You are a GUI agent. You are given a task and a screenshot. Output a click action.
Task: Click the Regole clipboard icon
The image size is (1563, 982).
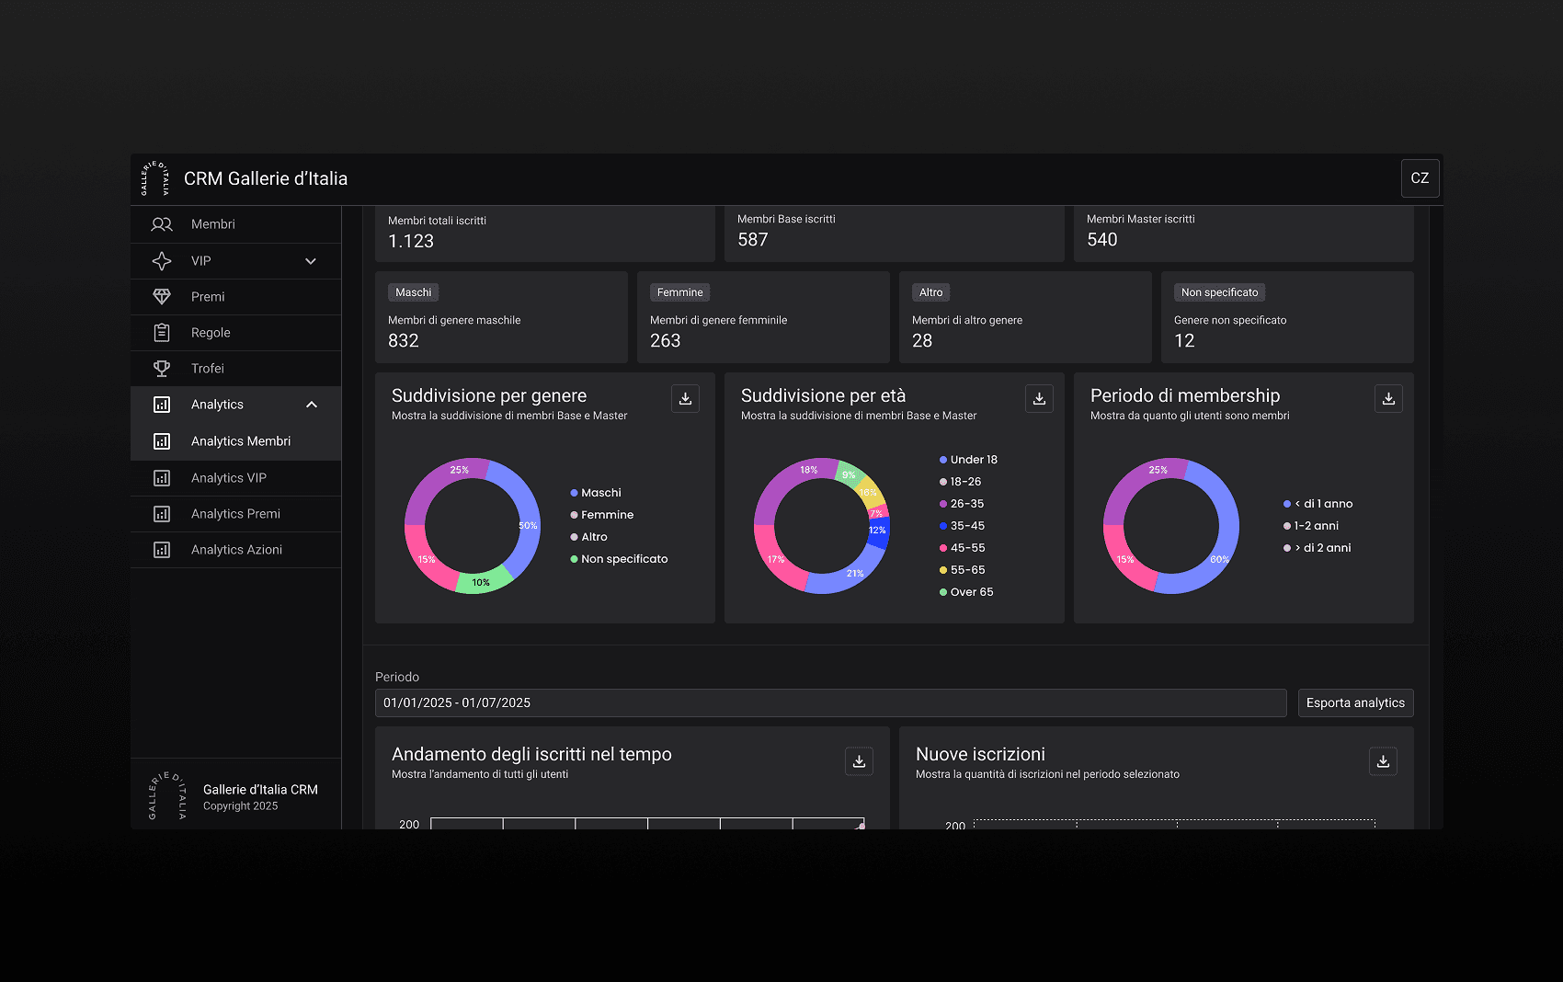click(x=162, y=333)
